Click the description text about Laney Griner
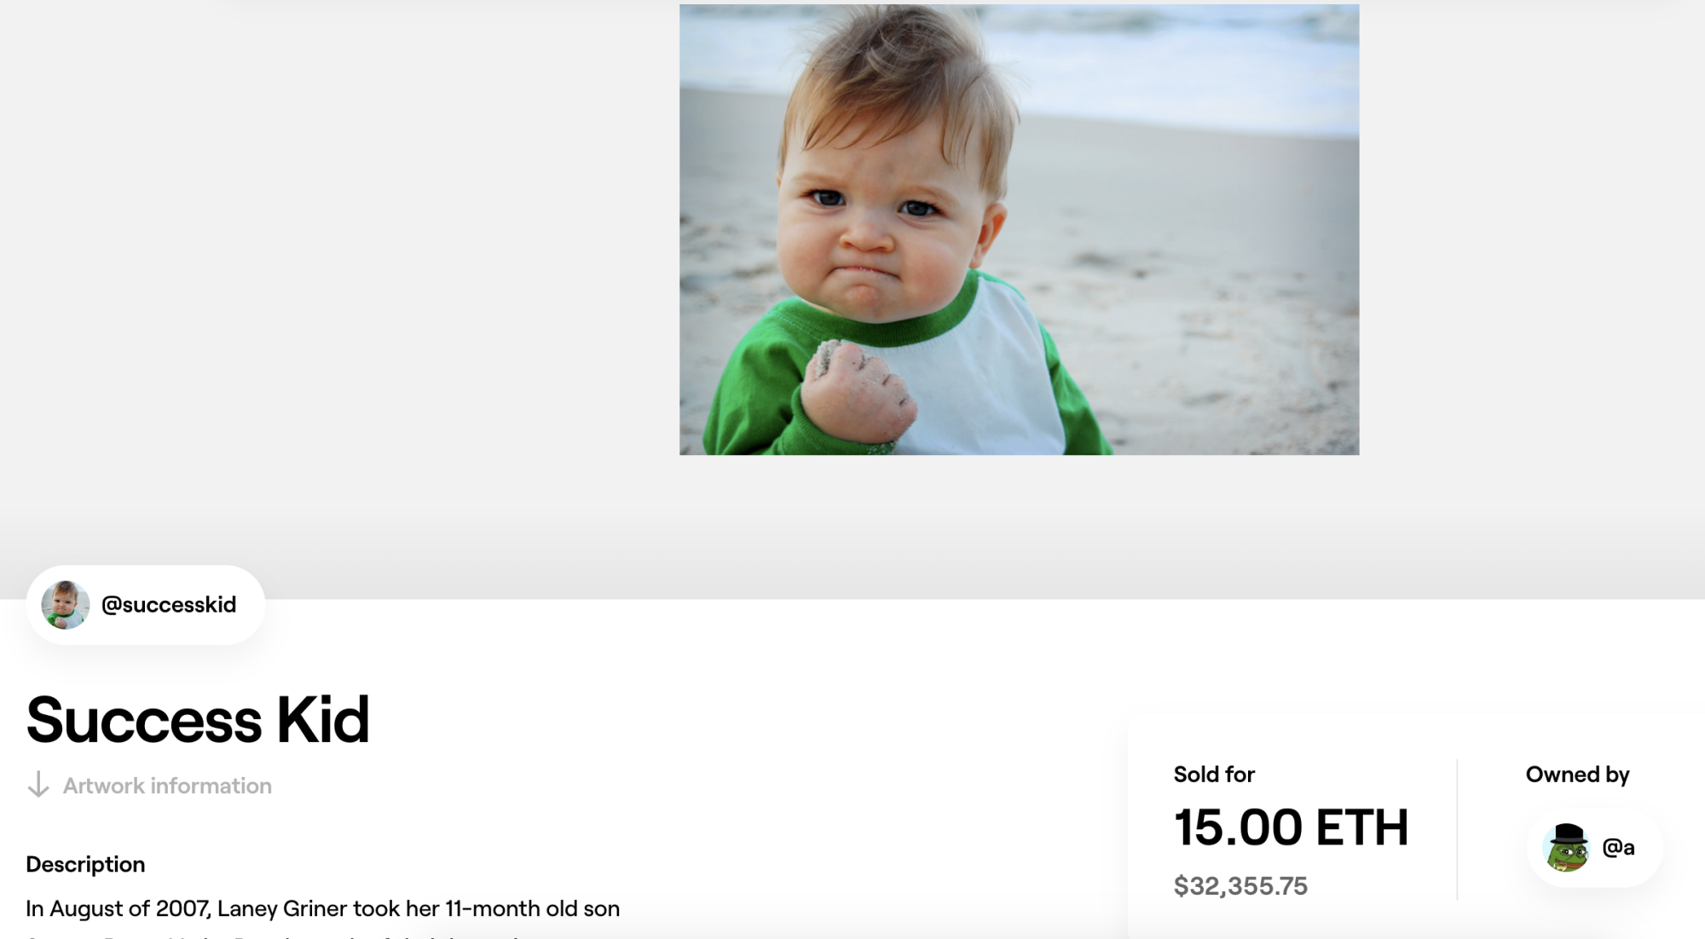Image resolution: width=1705 pixels, height=939 pixels. (x=322, y=908)
